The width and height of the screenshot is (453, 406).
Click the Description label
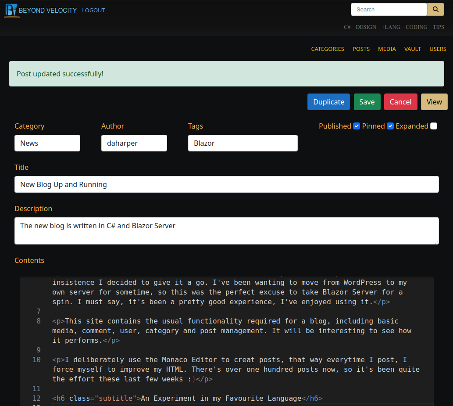pos(33,208)
